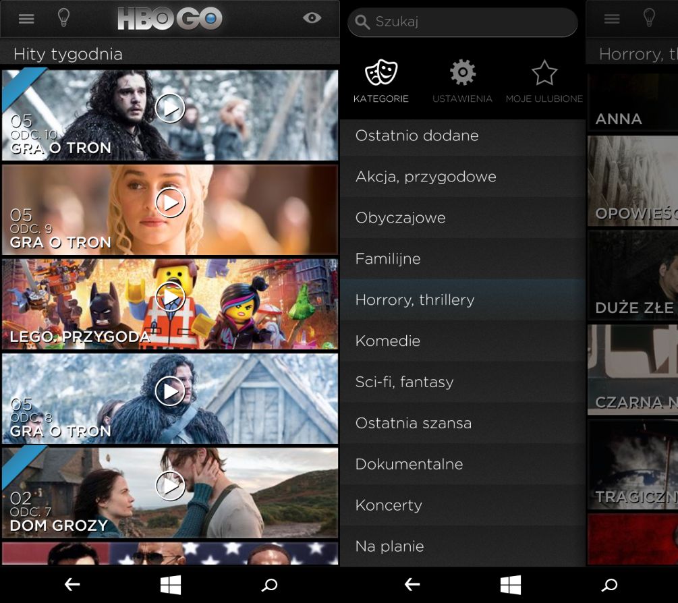
Task: Open the LEGO: PRZYGODA title text
Action: click(x=80, y=337)
